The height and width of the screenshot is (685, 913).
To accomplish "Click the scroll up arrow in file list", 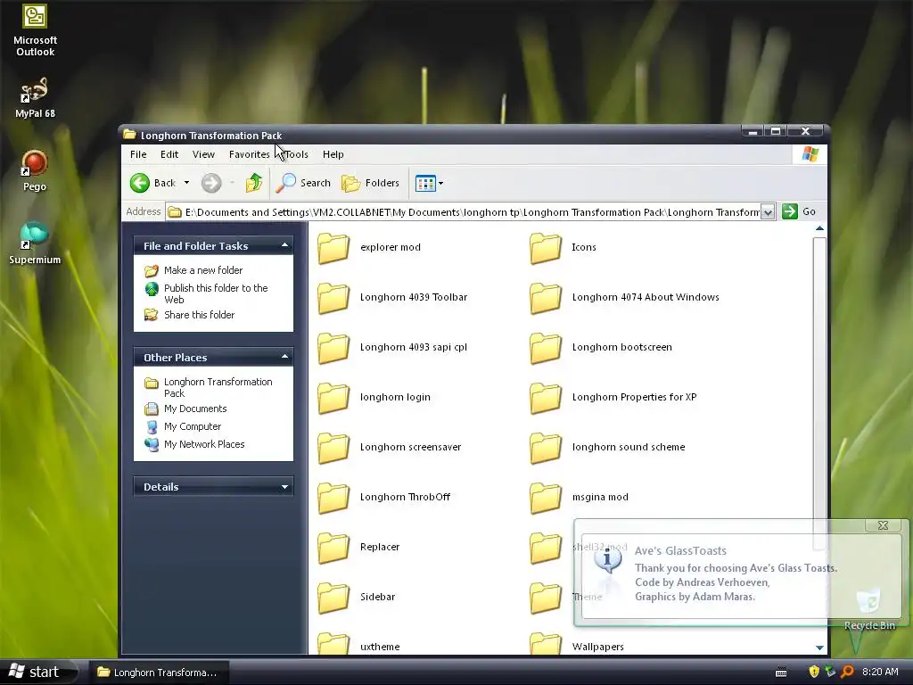I will (819, 228).
